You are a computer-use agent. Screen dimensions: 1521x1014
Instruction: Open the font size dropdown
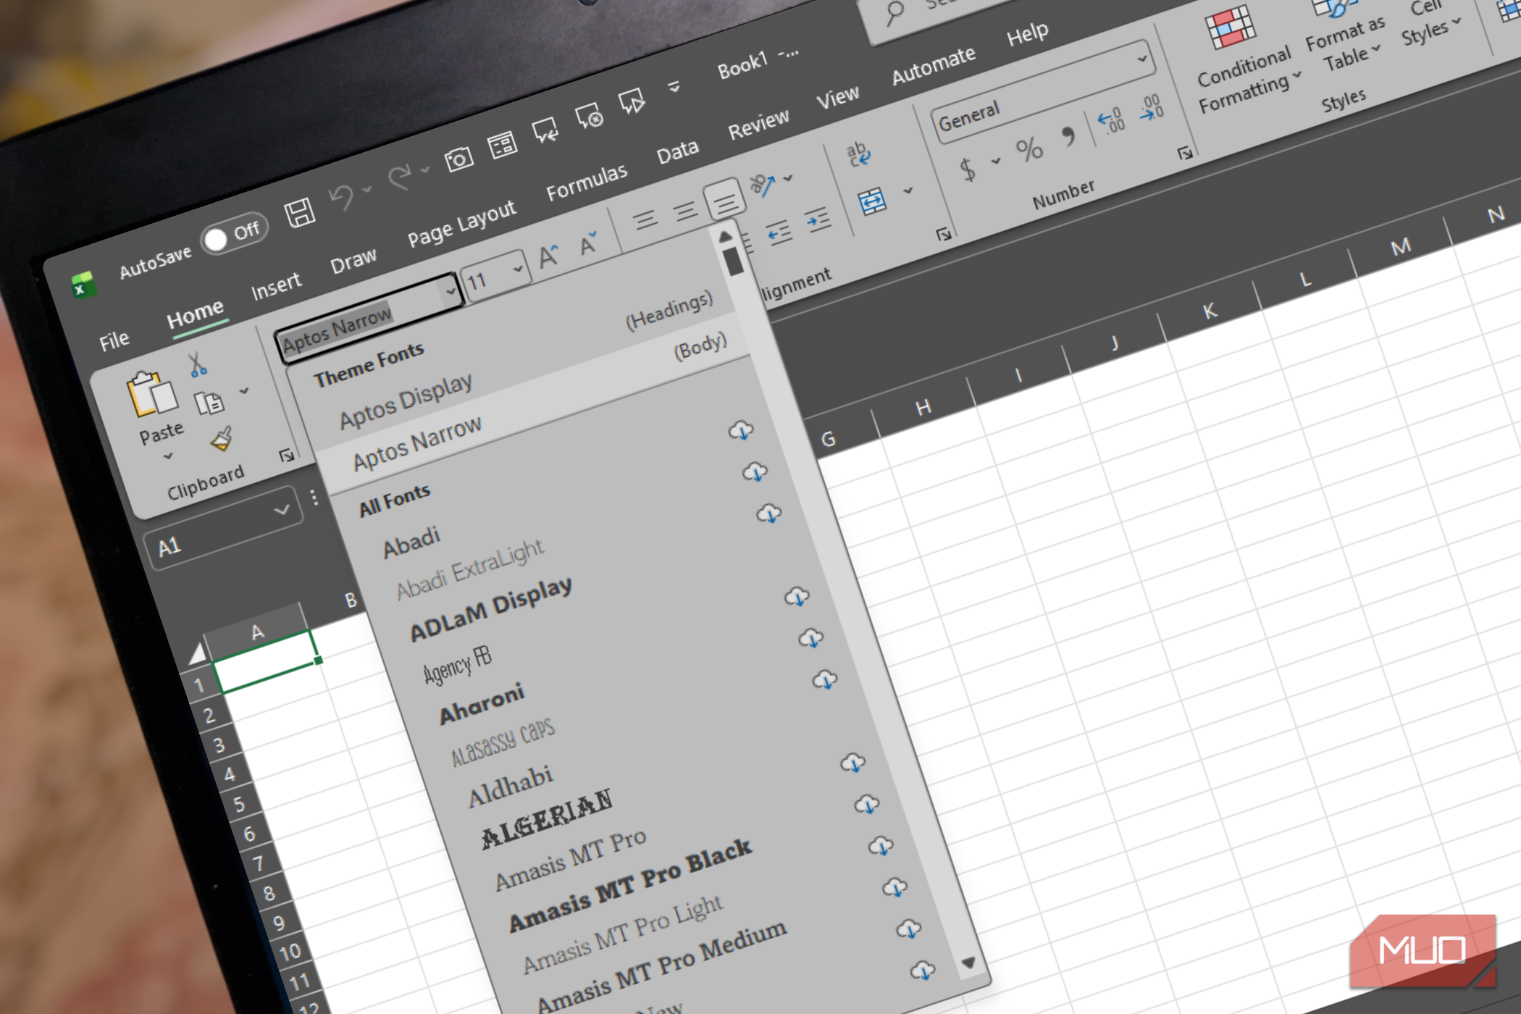coord(518,269)
